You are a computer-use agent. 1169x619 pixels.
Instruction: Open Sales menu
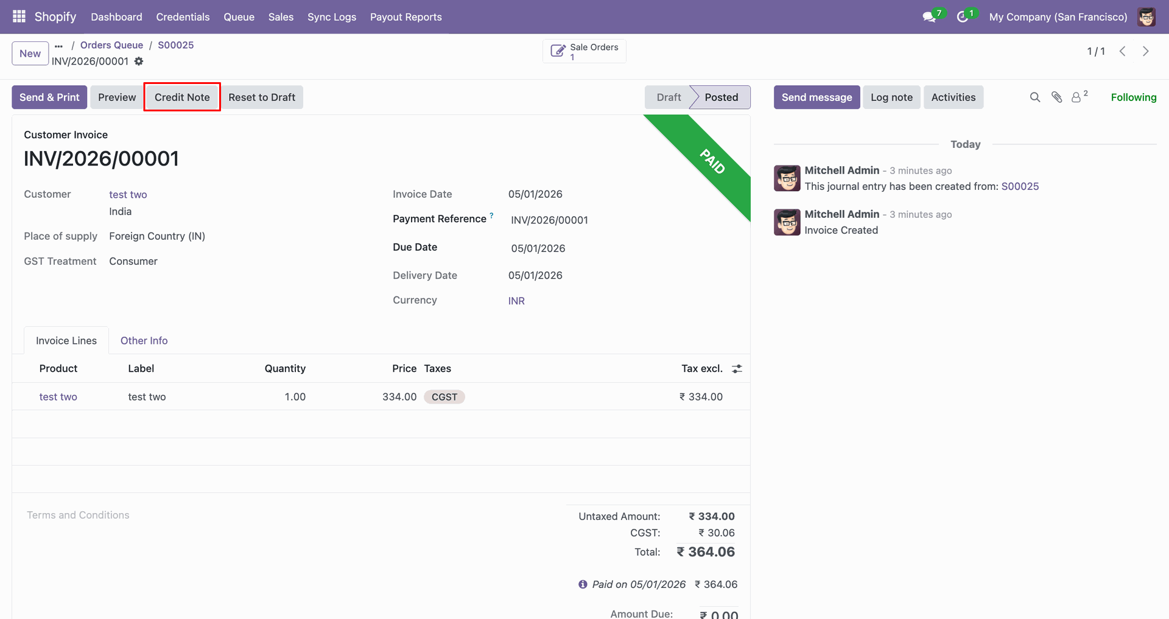[281, 17]
